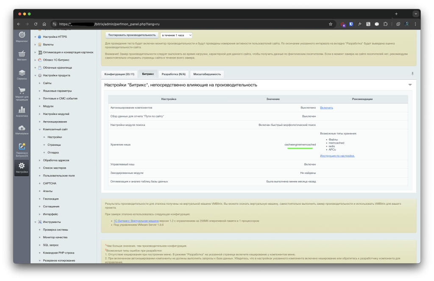
Task: Open Переход в Битрикс24 section
Action: coord(22,150)
